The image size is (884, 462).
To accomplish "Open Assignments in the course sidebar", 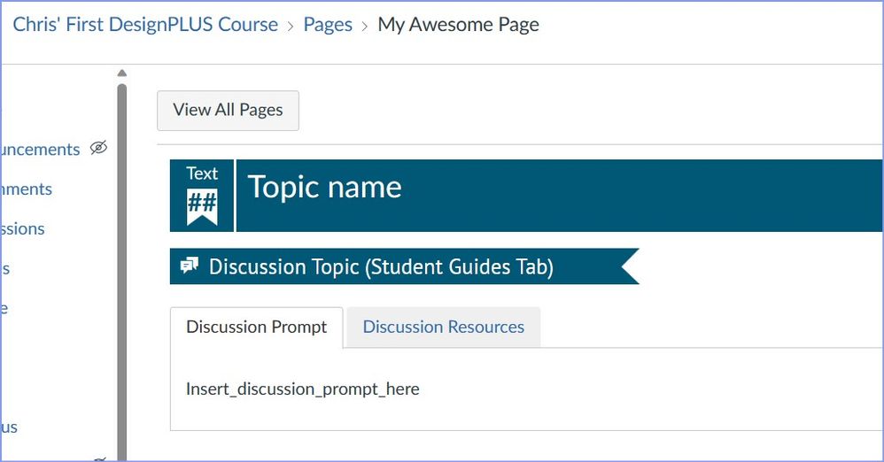I will coord(27,189).
